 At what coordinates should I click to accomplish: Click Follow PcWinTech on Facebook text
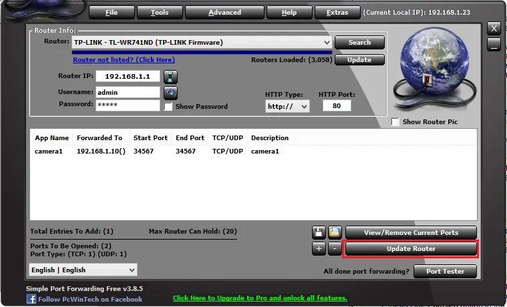click(90, 299)
